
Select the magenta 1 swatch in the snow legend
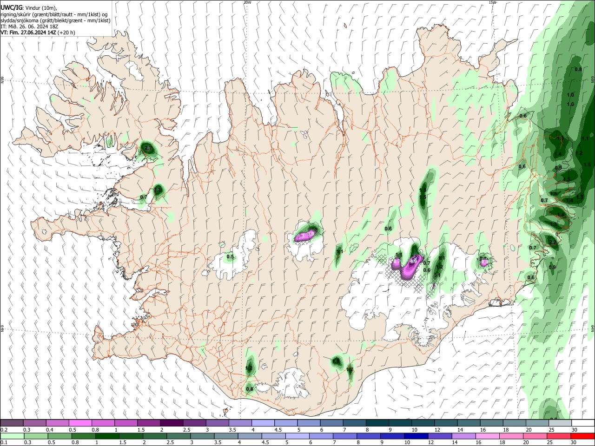pos(126,423)
